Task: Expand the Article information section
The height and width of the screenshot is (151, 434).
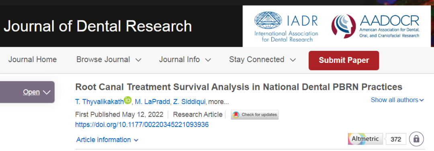Action: tap(107, 140)
